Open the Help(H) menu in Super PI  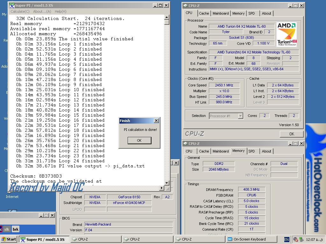60,12
